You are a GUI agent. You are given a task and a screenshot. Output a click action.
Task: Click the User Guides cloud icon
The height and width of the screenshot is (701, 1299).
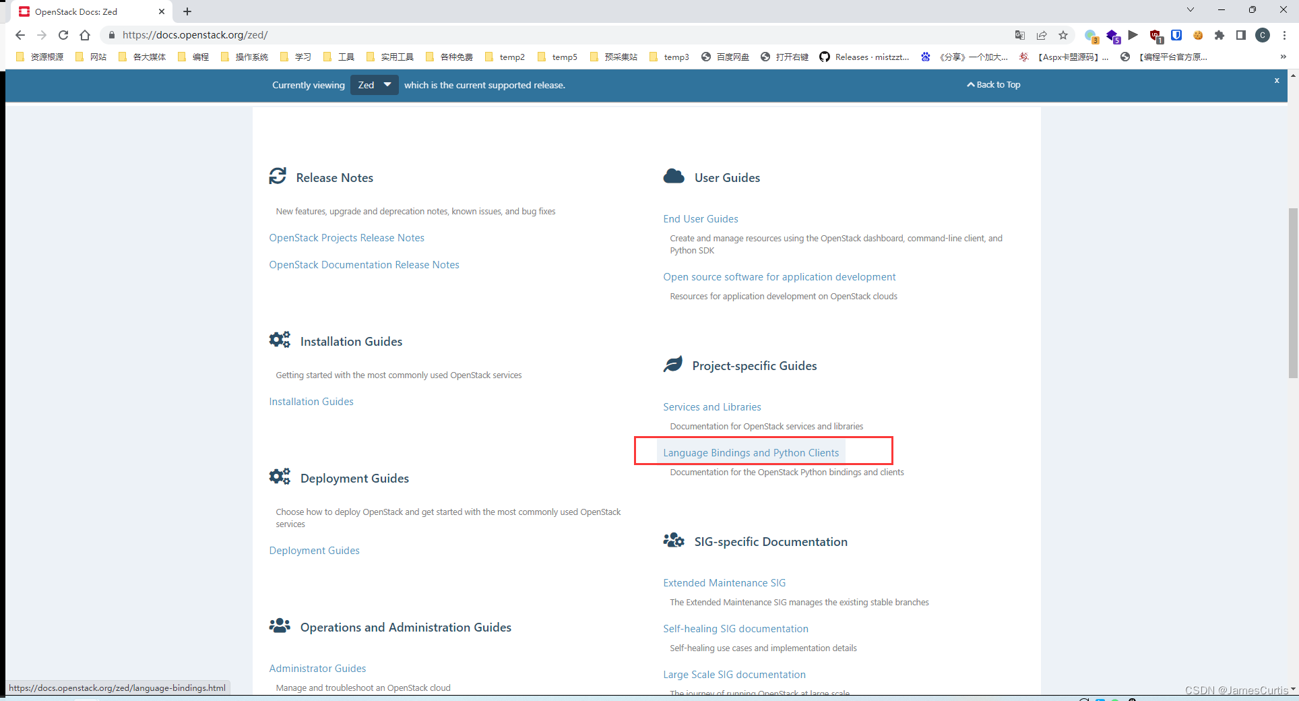(x=674, y=177)
